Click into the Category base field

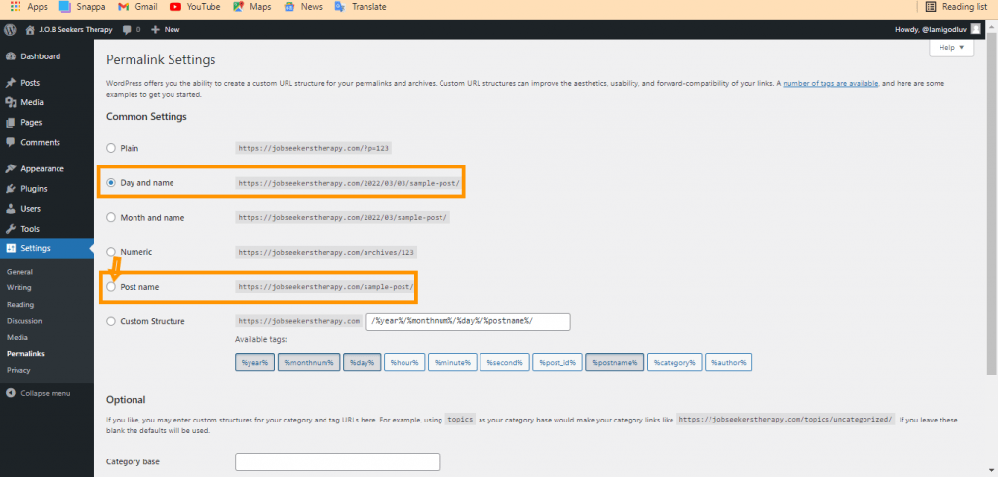click(337, 461)
